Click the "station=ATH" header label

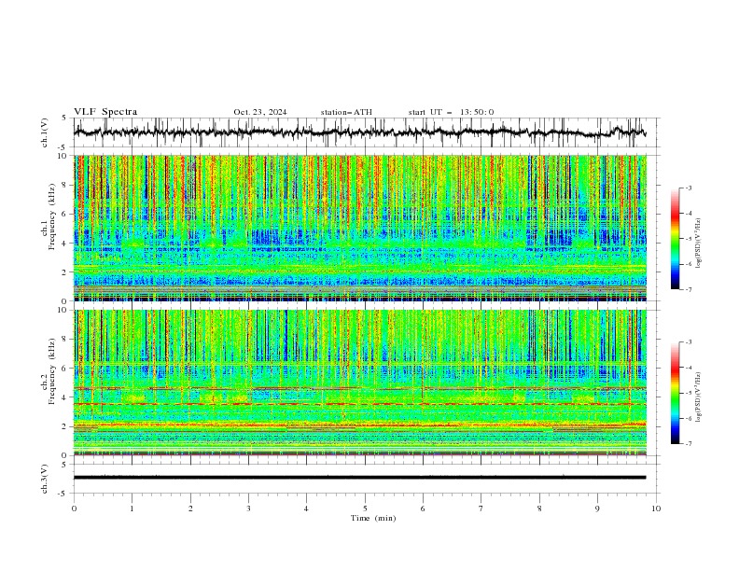pos(346,112)
